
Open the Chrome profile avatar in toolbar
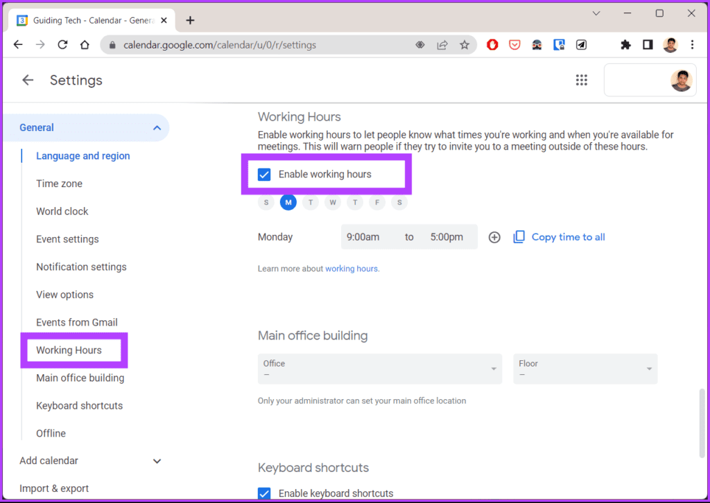(670, 45)
